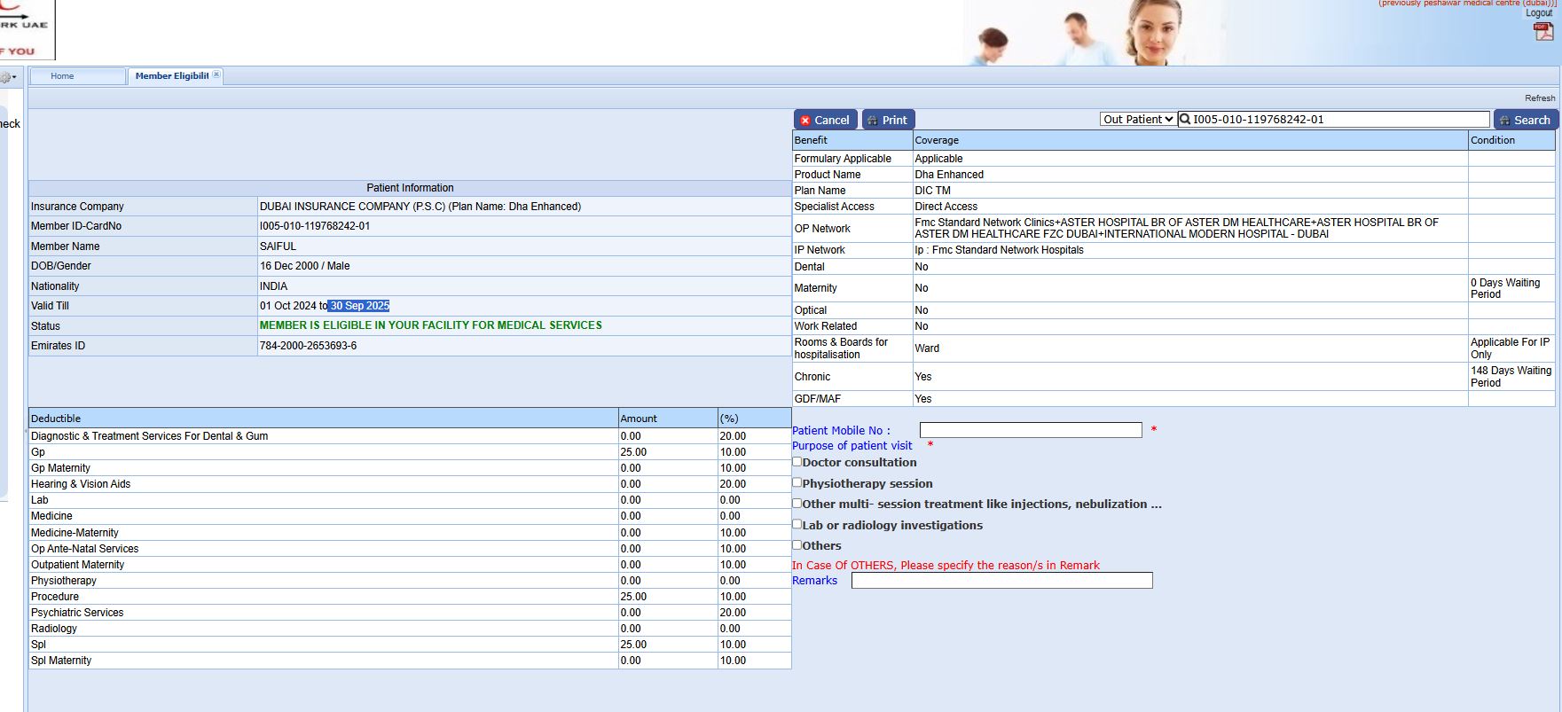
Task: Tick the Physiotherapy session checkbox
Action: click(x=797, y=483)
